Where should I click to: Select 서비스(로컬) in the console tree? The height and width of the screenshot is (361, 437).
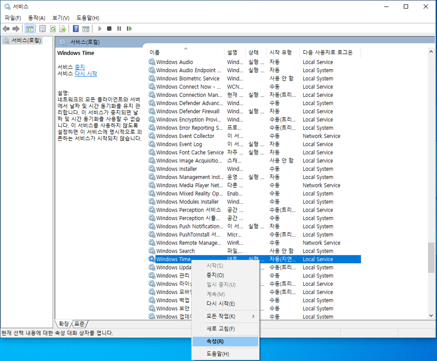26,41
